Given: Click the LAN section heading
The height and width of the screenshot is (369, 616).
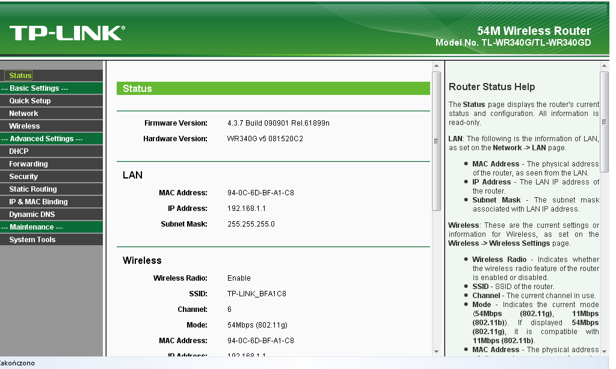Looking at the screenshot, I should [x=132, y=175].
